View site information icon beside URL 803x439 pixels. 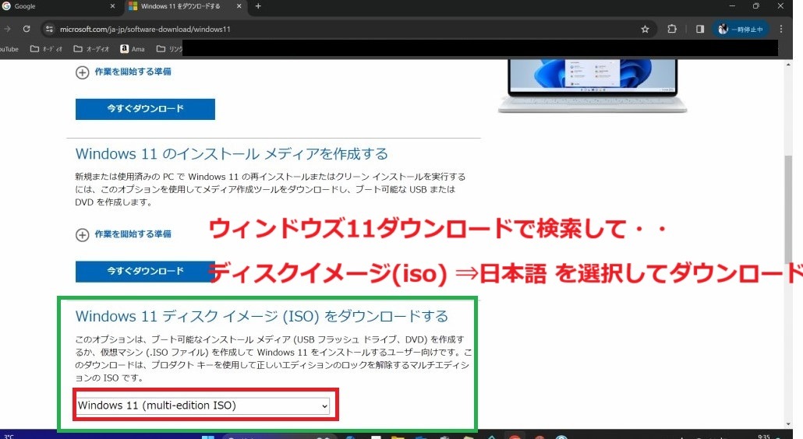[x=49, y=29]
